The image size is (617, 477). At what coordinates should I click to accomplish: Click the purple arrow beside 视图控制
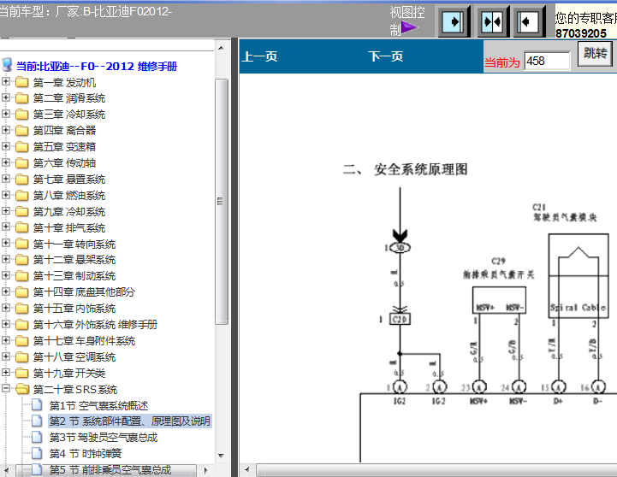tap(409, 27)
